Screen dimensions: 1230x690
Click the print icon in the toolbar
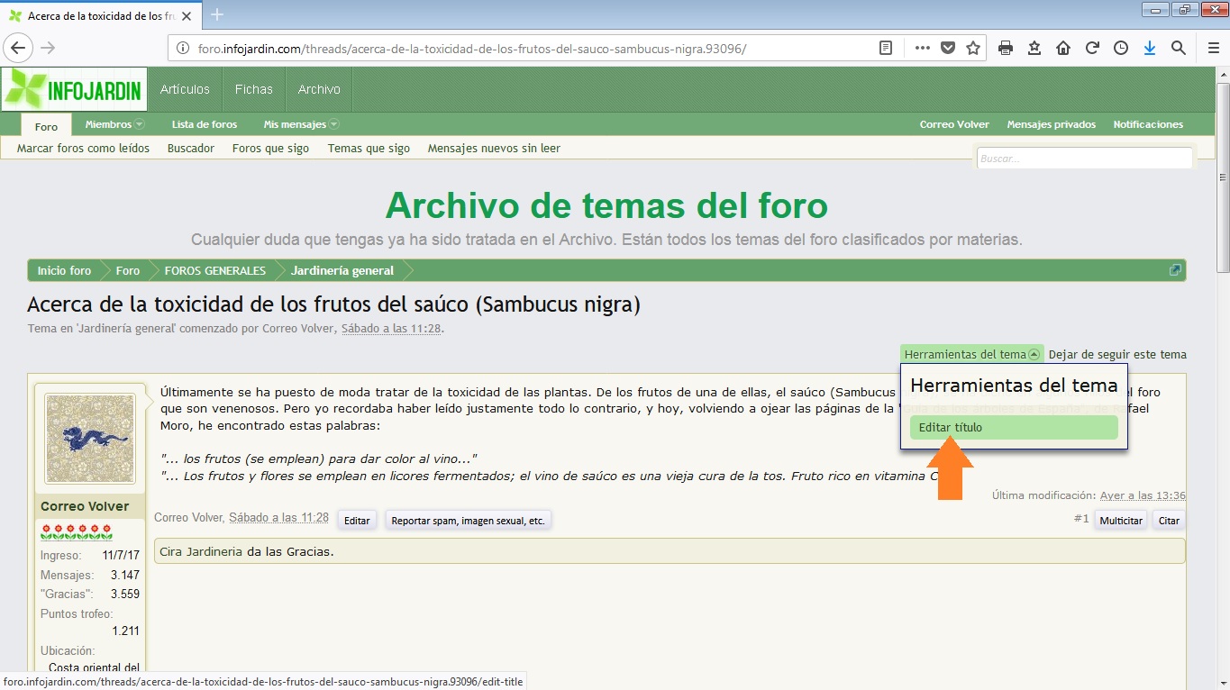tap(1006, 48)
